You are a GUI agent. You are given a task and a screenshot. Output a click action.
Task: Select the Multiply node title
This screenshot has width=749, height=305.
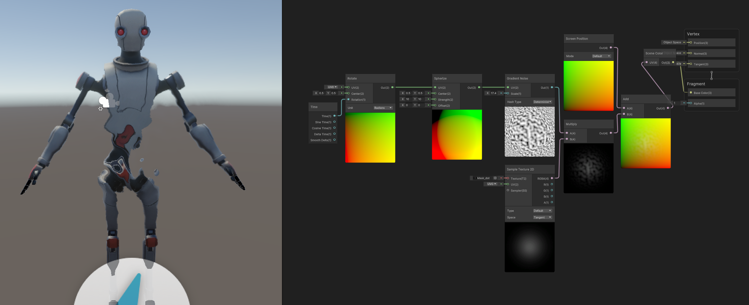[x=571, y=124]
